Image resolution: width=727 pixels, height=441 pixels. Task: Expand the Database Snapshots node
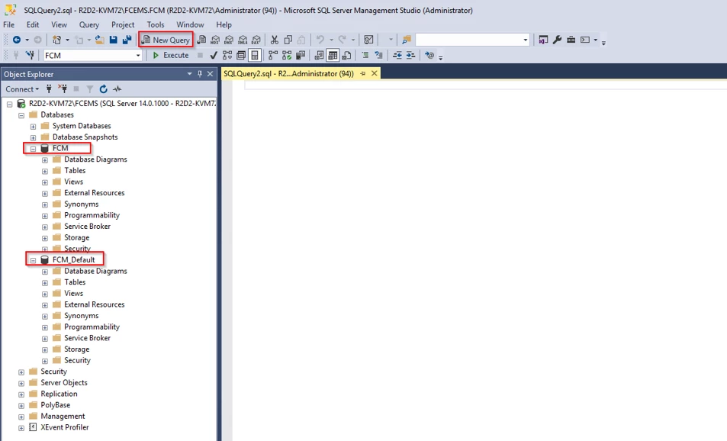tap(33, 137)
